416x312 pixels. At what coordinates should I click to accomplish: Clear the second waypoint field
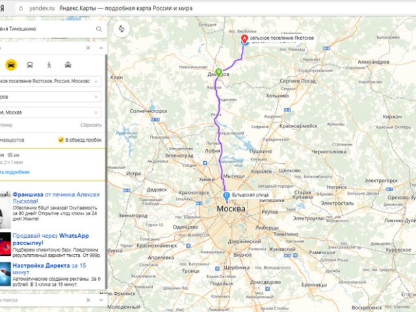pyautogui.click(x=96, y=97)
